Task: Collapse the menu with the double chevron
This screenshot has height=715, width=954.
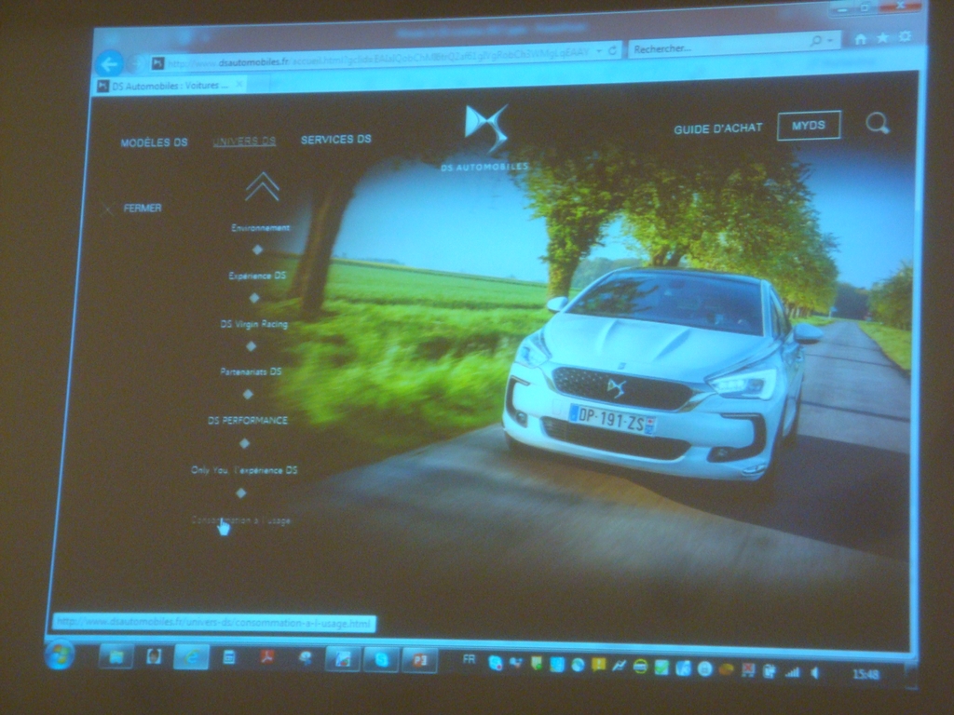Action: point(262,187)
